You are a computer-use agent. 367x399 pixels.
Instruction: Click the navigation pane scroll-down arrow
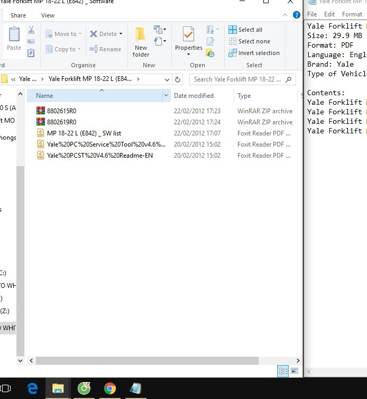click(20, 360)
